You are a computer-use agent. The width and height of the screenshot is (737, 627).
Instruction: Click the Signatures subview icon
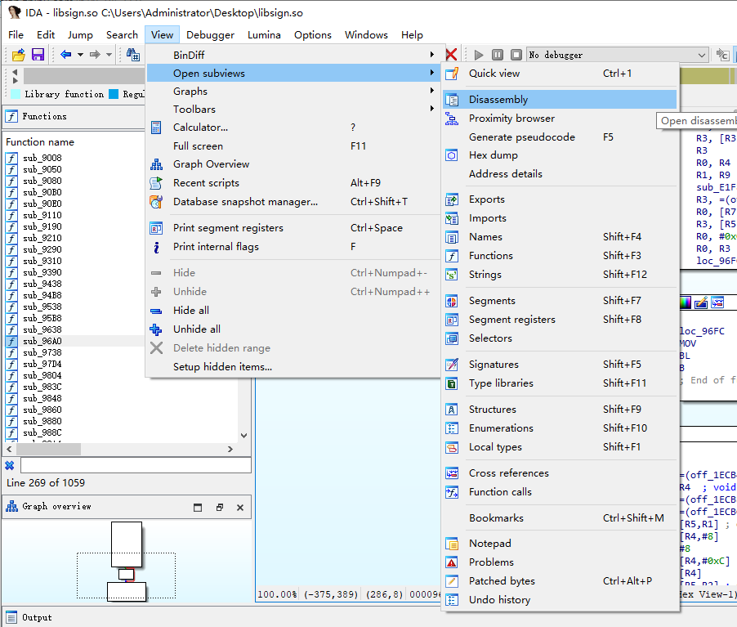(x=452, y=365)
